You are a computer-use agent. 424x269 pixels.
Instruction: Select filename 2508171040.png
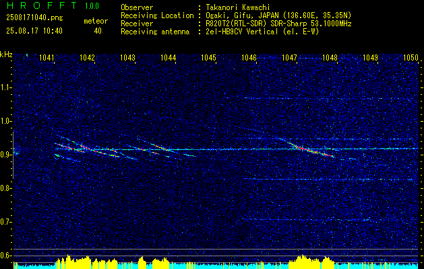tap(34, 18)
